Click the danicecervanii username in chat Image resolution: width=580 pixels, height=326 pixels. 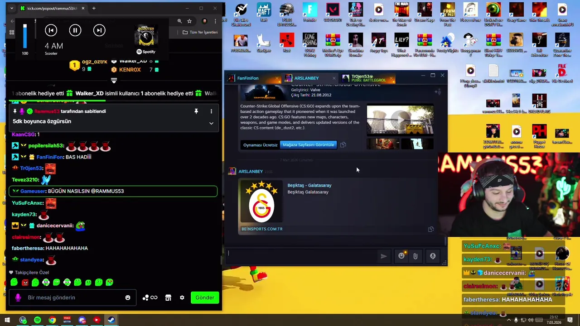pos(55,225)
